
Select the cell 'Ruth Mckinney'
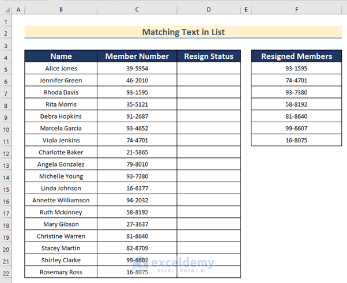click(x=61, y=212)
